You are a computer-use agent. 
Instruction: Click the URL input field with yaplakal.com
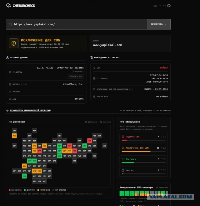pyautogui.click(x=77, y=24)
